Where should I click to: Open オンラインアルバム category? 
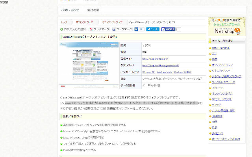tap(222, 93)
